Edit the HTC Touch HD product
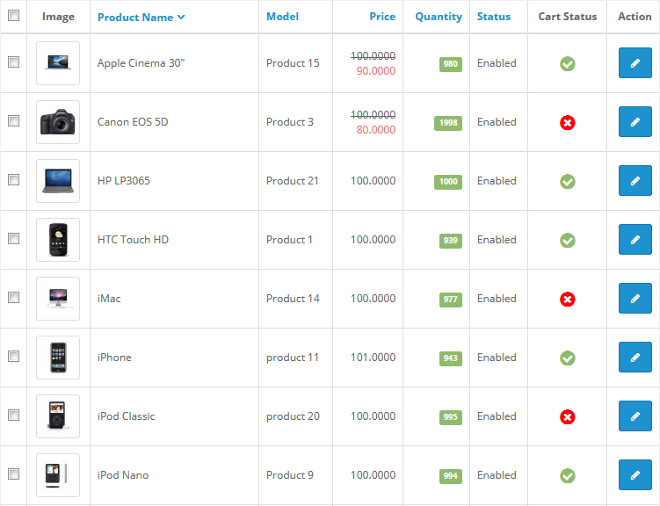 pyautogui.click(x=635, y=239)
